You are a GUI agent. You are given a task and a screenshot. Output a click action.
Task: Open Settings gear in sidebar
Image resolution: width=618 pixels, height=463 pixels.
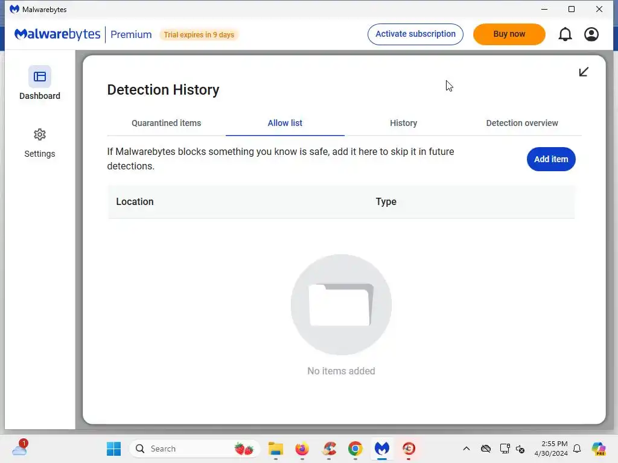click(x=39, y=134)
